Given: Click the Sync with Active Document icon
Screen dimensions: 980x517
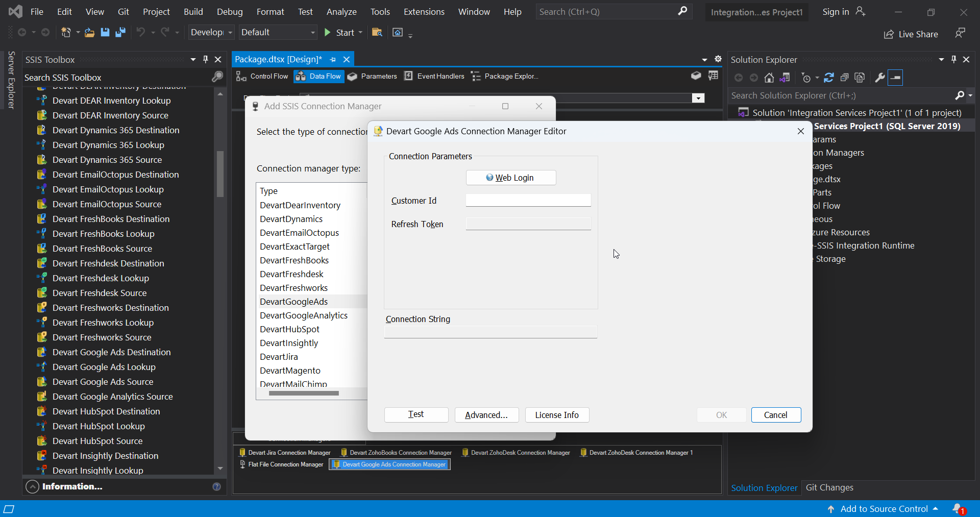Looking at the screenshot, I should pyautogui.click(x=785, y=77).
